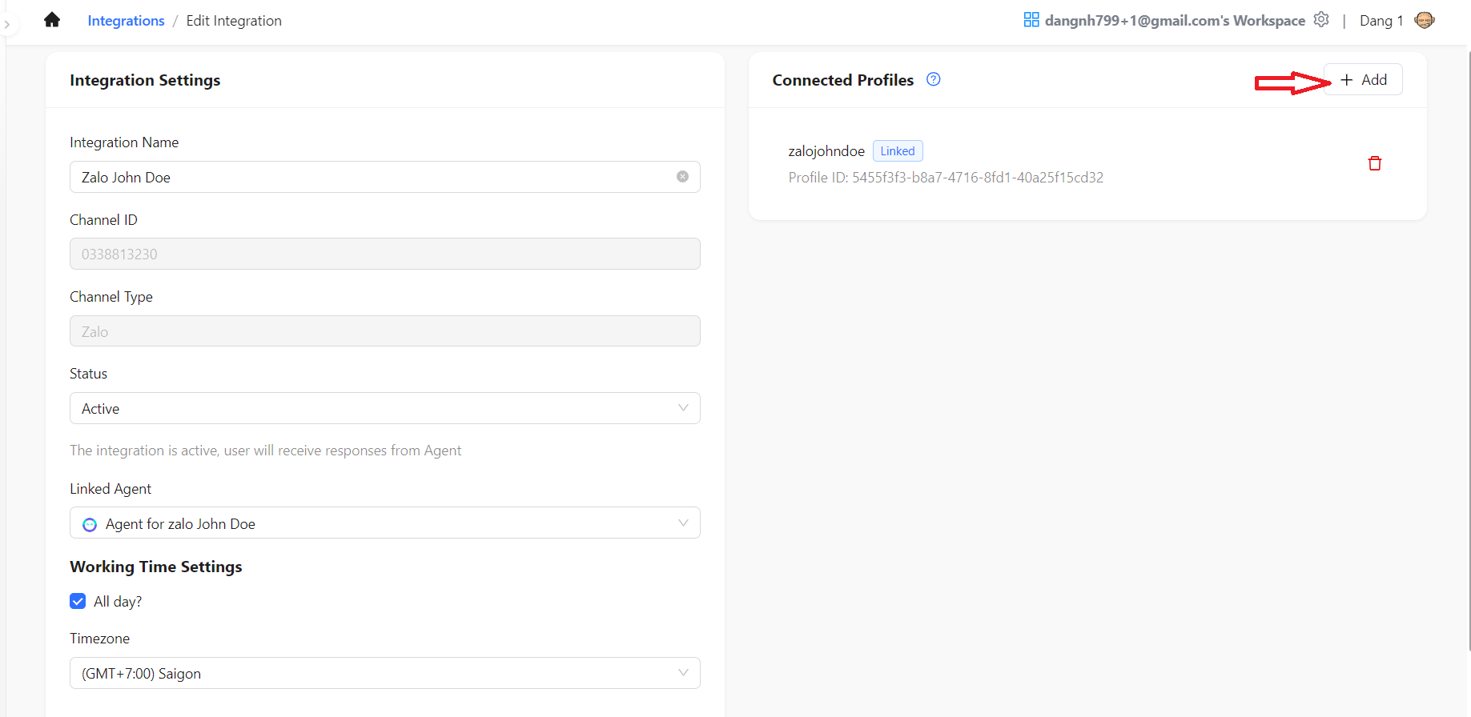Open the Status dropdown

tap(384, 408)
